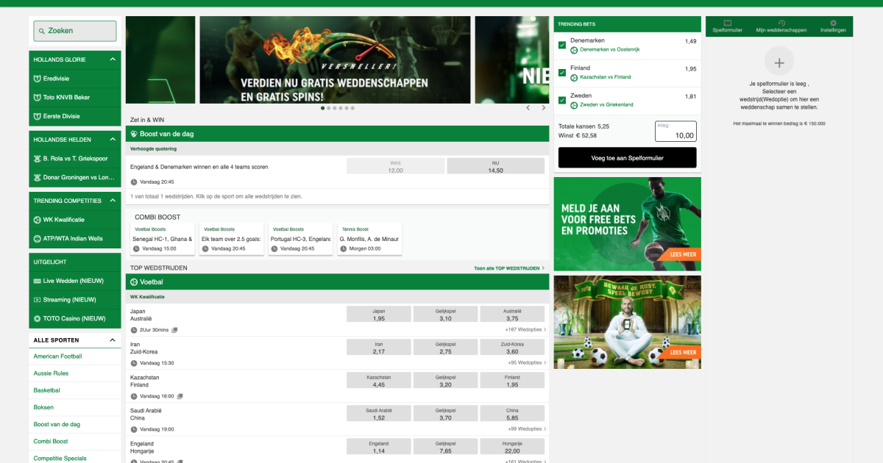Select the first carousel dot

tap(323, 108)
